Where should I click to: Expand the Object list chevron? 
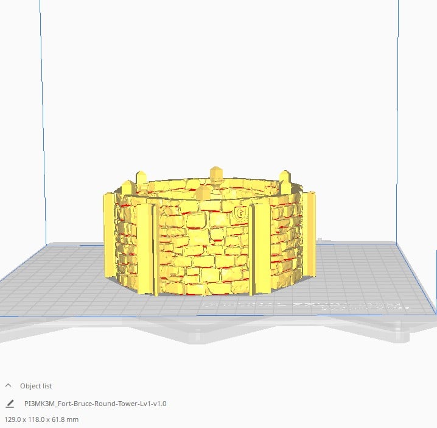pos(9,385)
